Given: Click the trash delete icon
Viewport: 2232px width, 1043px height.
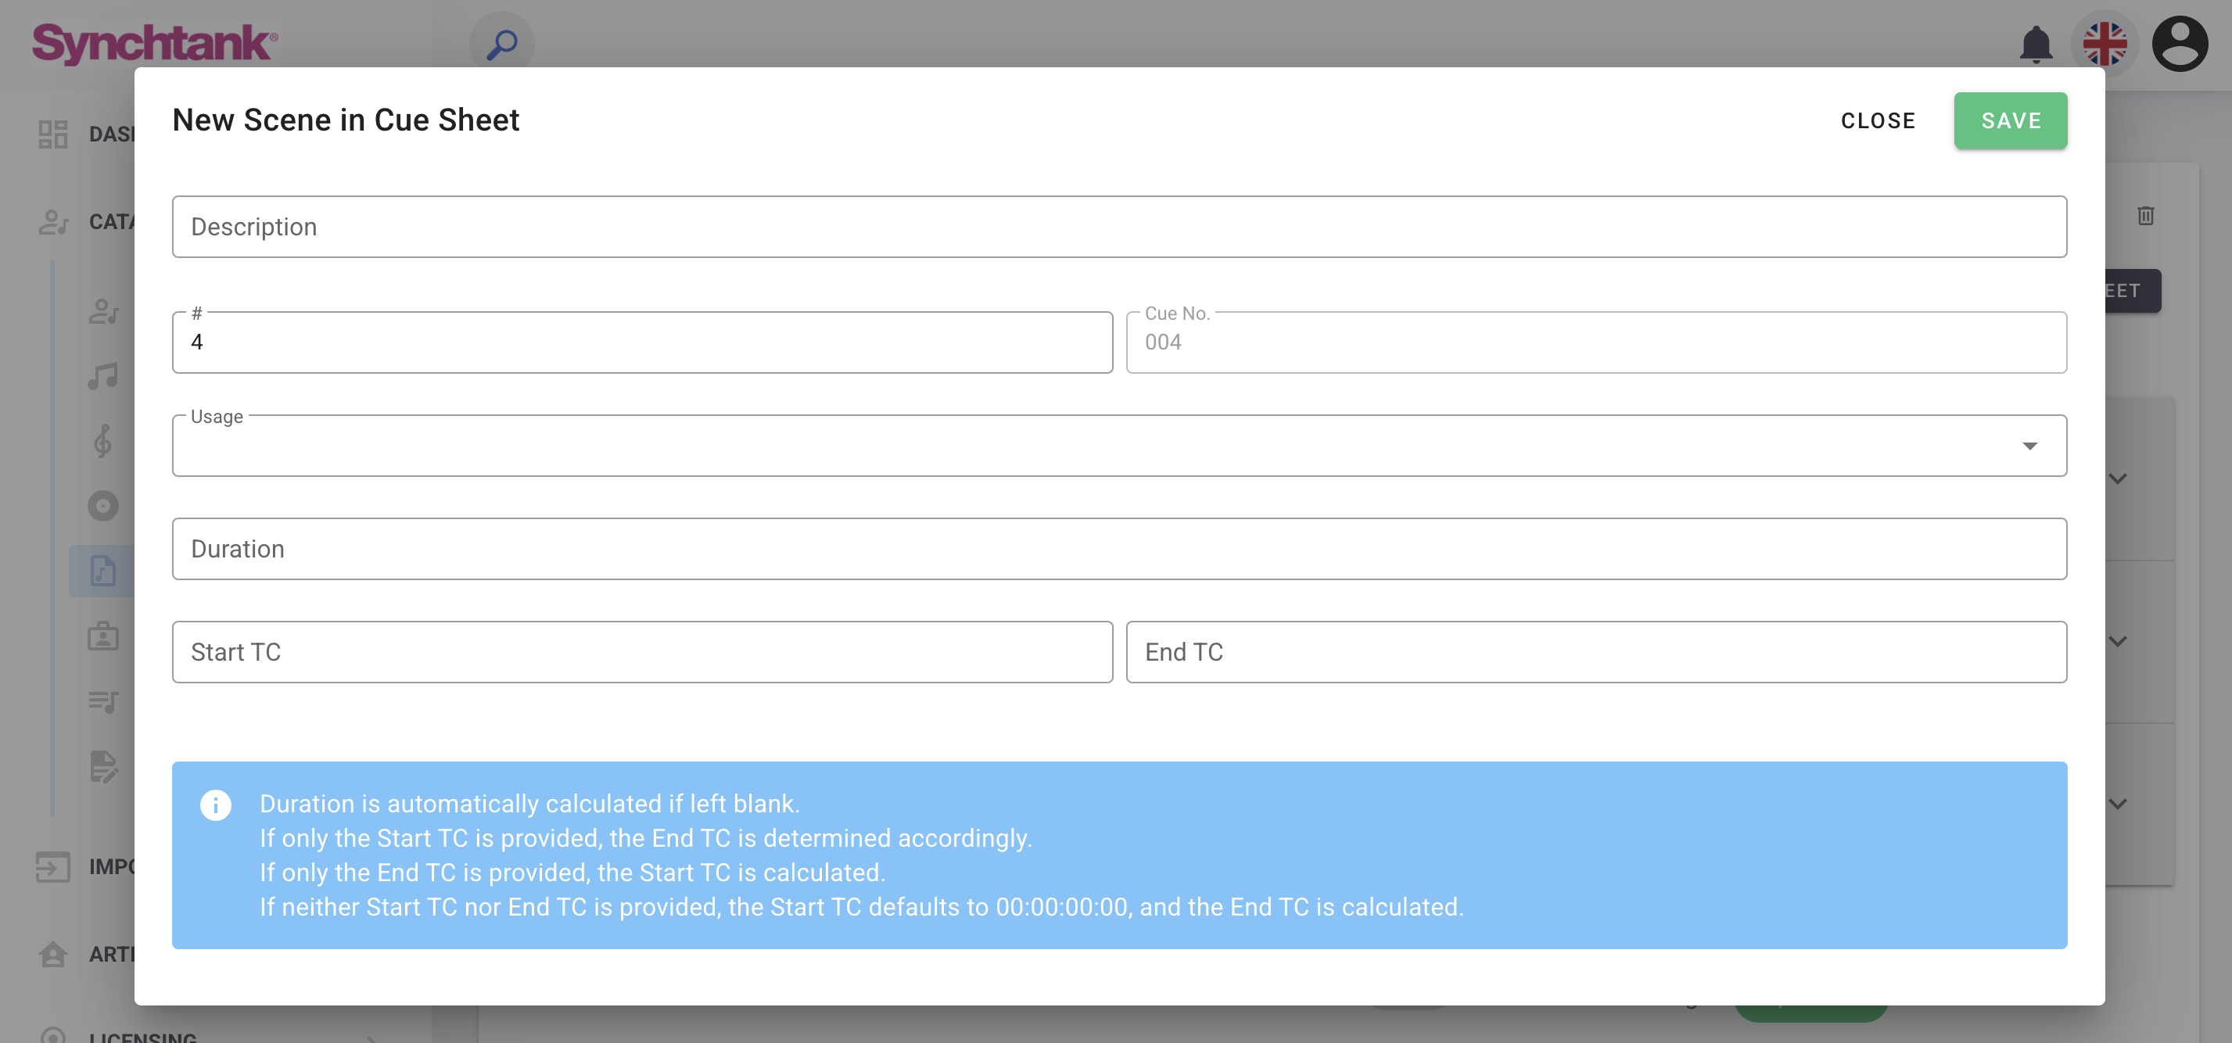Looking at the screenshot, I should click(x=2145, y=216).
